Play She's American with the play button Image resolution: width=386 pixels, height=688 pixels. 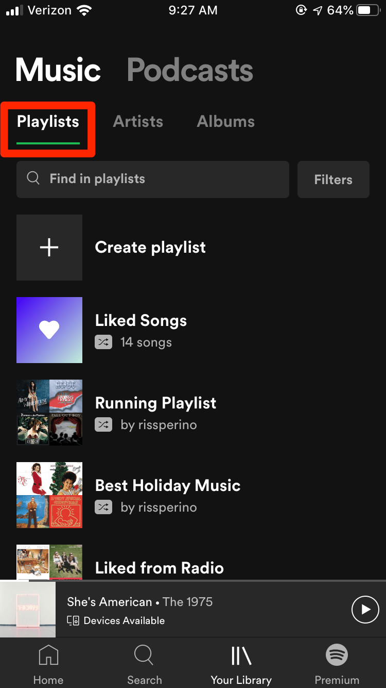(x=365, y=610)
